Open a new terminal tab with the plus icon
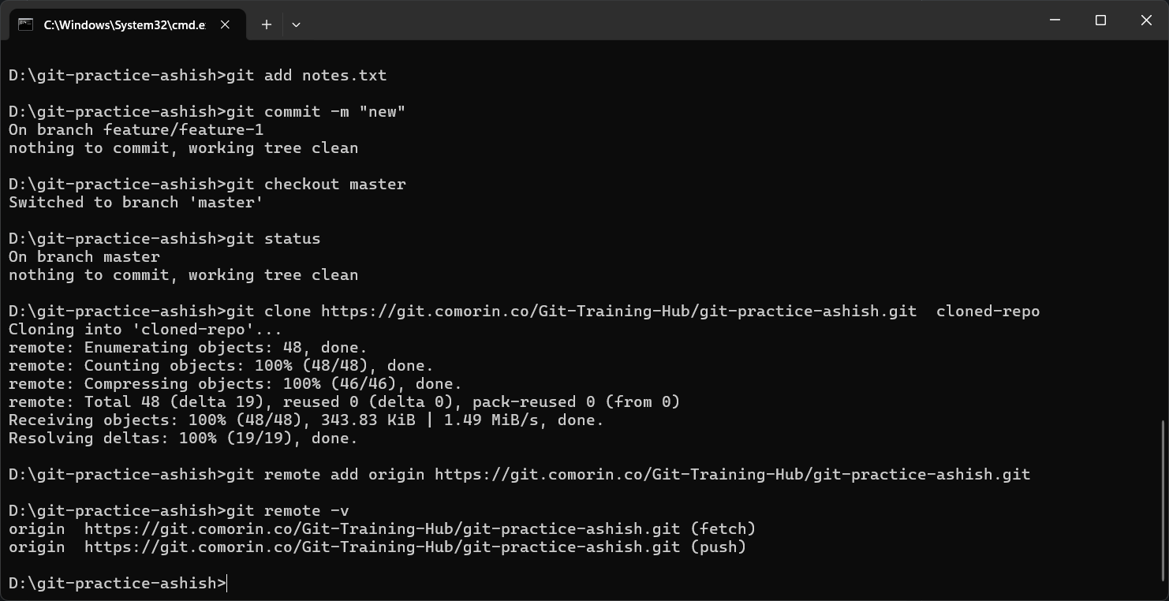This screenshot has height=601, width=1169. click(266, 24)
